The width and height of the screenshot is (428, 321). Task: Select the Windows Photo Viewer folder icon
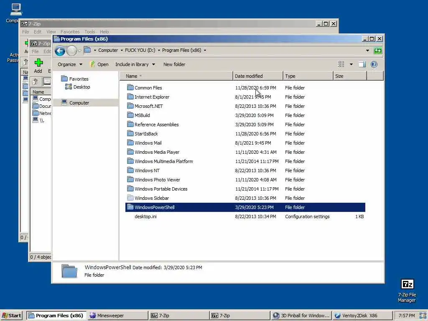coord(130,180)
